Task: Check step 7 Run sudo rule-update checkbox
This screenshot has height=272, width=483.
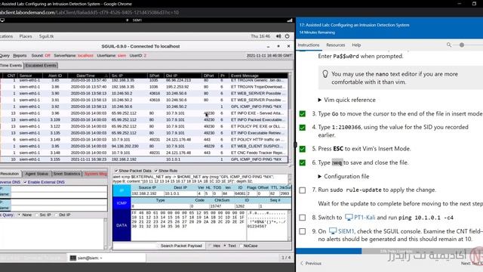Action: (x=303, y=190)
